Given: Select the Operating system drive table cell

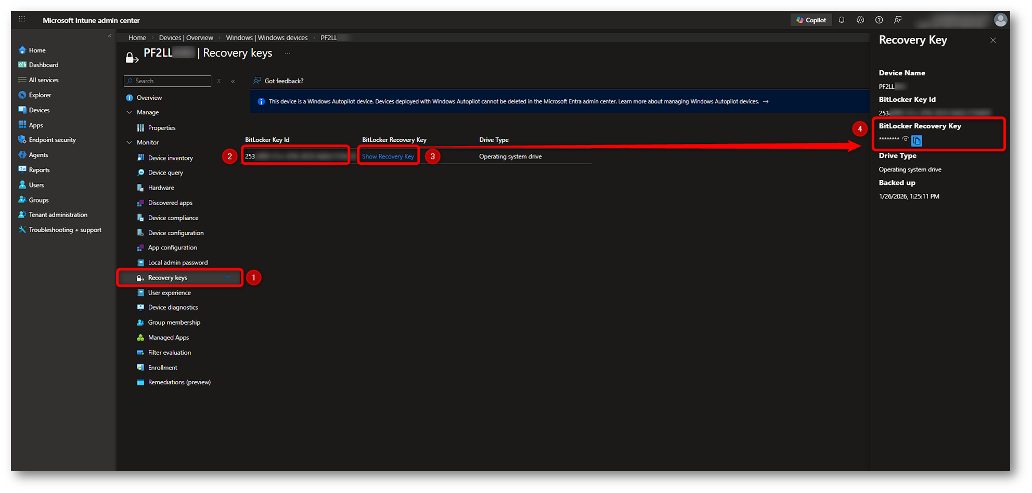Looking at the screenshot, I should tap(510, 156).
